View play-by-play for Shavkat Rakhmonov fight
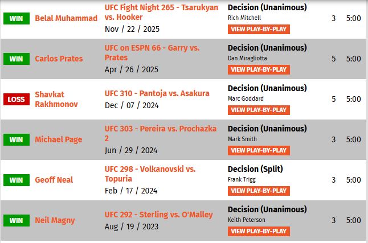Screen dimensions: 368x243 [x=259, y=110]
